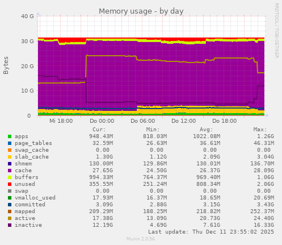This screenshot has height=245, width=282.
Task: Click the 'Bytes' y-axis label
Action: click(6, 65)
